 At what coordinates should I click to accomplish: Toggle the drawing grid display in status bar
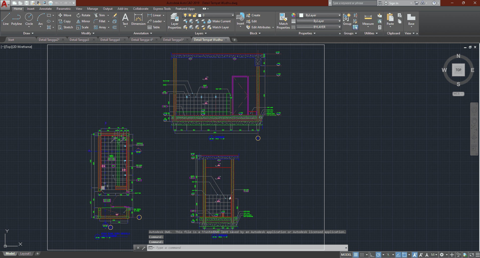[x=356, y=255]
